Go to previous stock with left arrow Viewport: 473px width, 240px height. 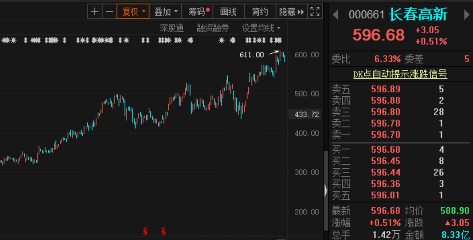(336, 15)
